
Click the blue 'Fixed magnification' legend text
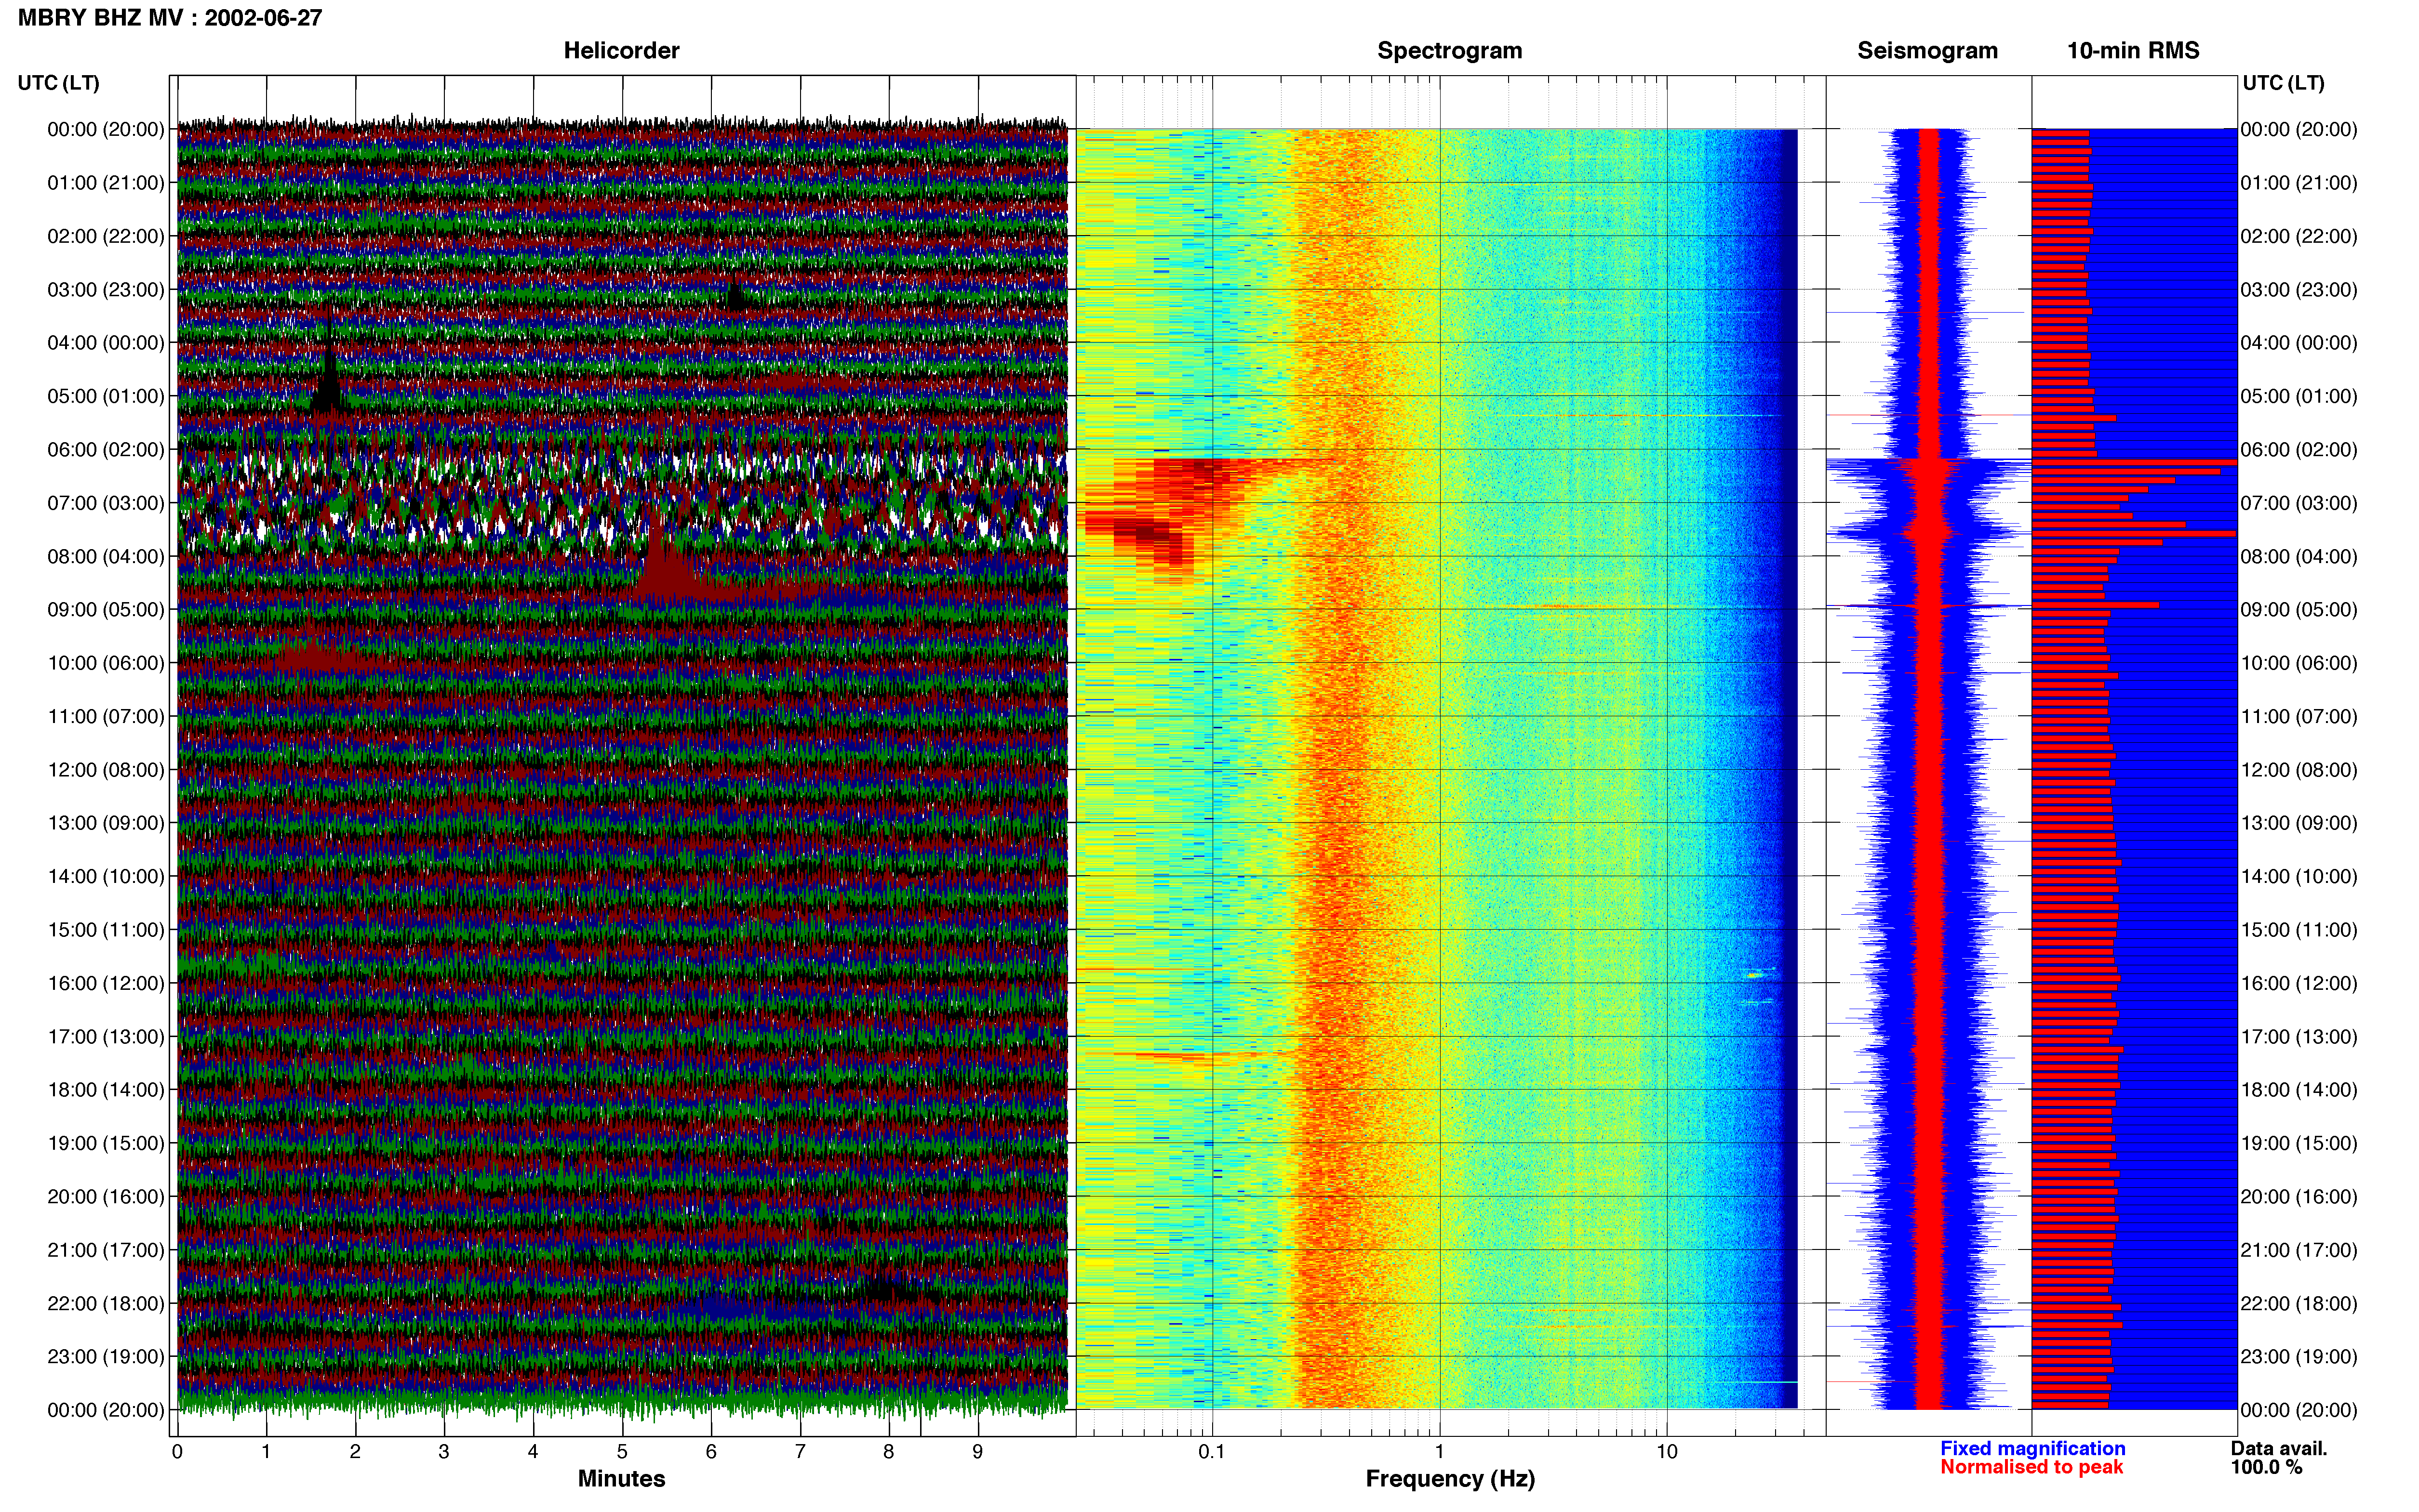2033,1449
